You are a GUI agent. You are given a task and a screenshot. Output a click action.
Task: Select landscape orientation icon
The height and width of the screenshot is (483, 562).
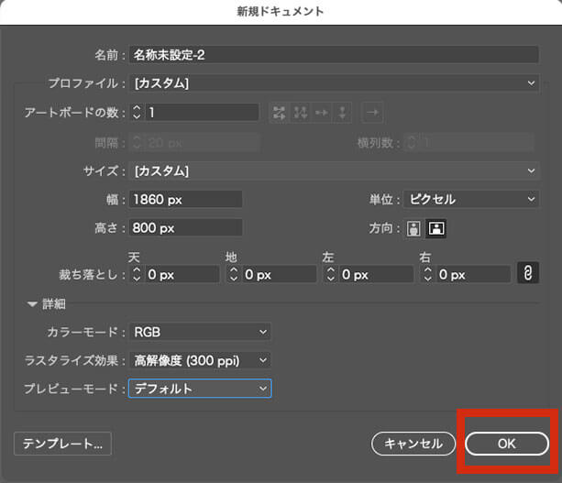435,228
